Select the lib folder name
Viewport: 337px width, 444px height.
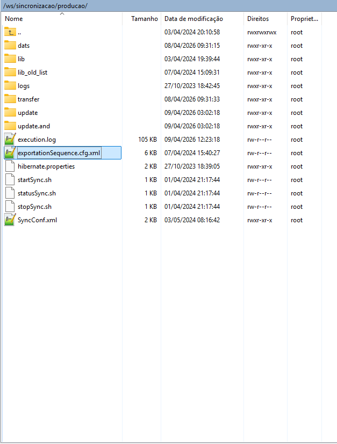pos(21,59)
